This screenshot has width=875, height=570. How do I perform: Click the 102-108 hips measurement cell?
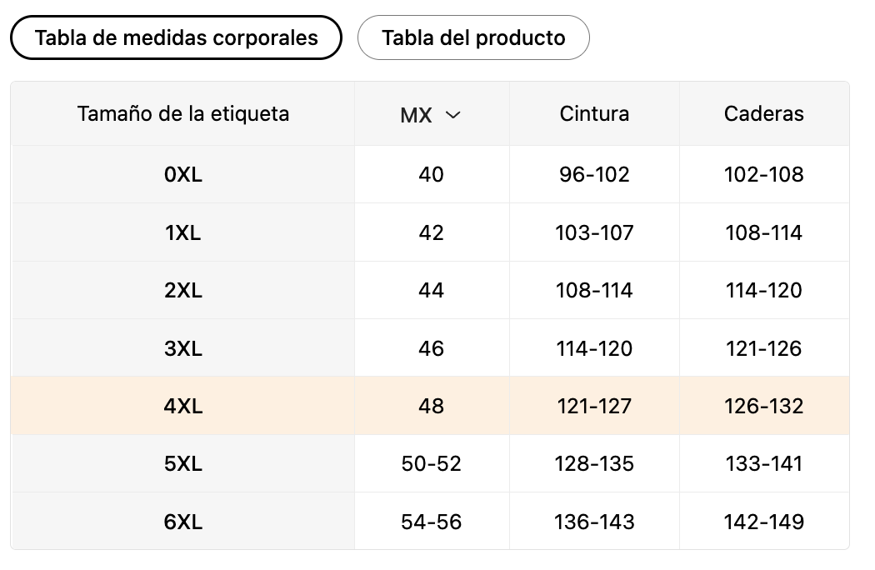(x=764, y=175)
